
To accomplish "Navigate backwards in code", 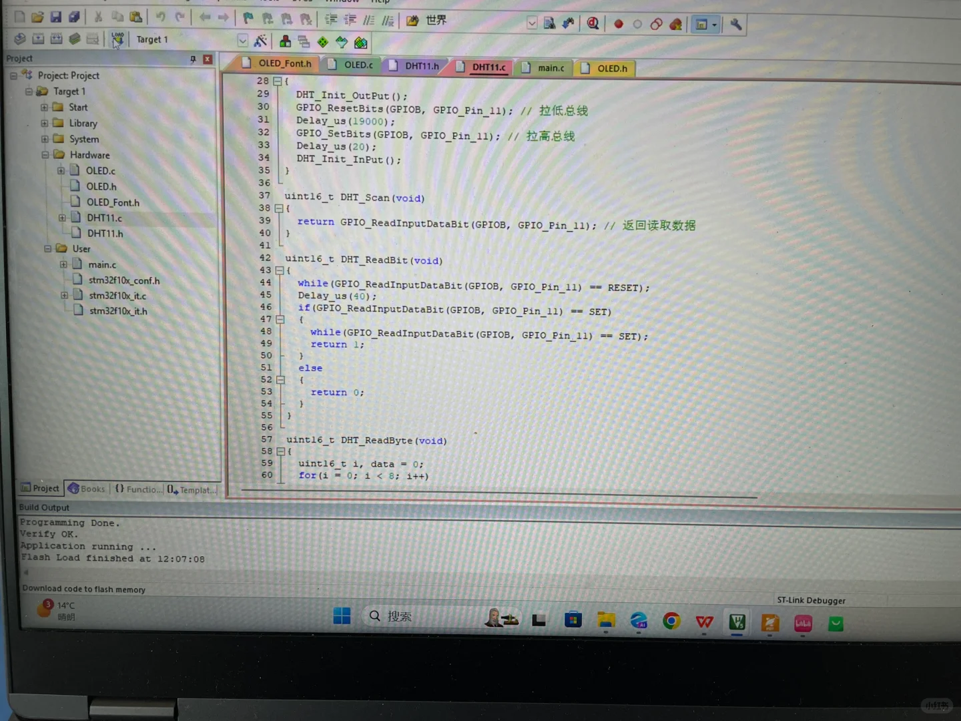I will coord(205,17).
